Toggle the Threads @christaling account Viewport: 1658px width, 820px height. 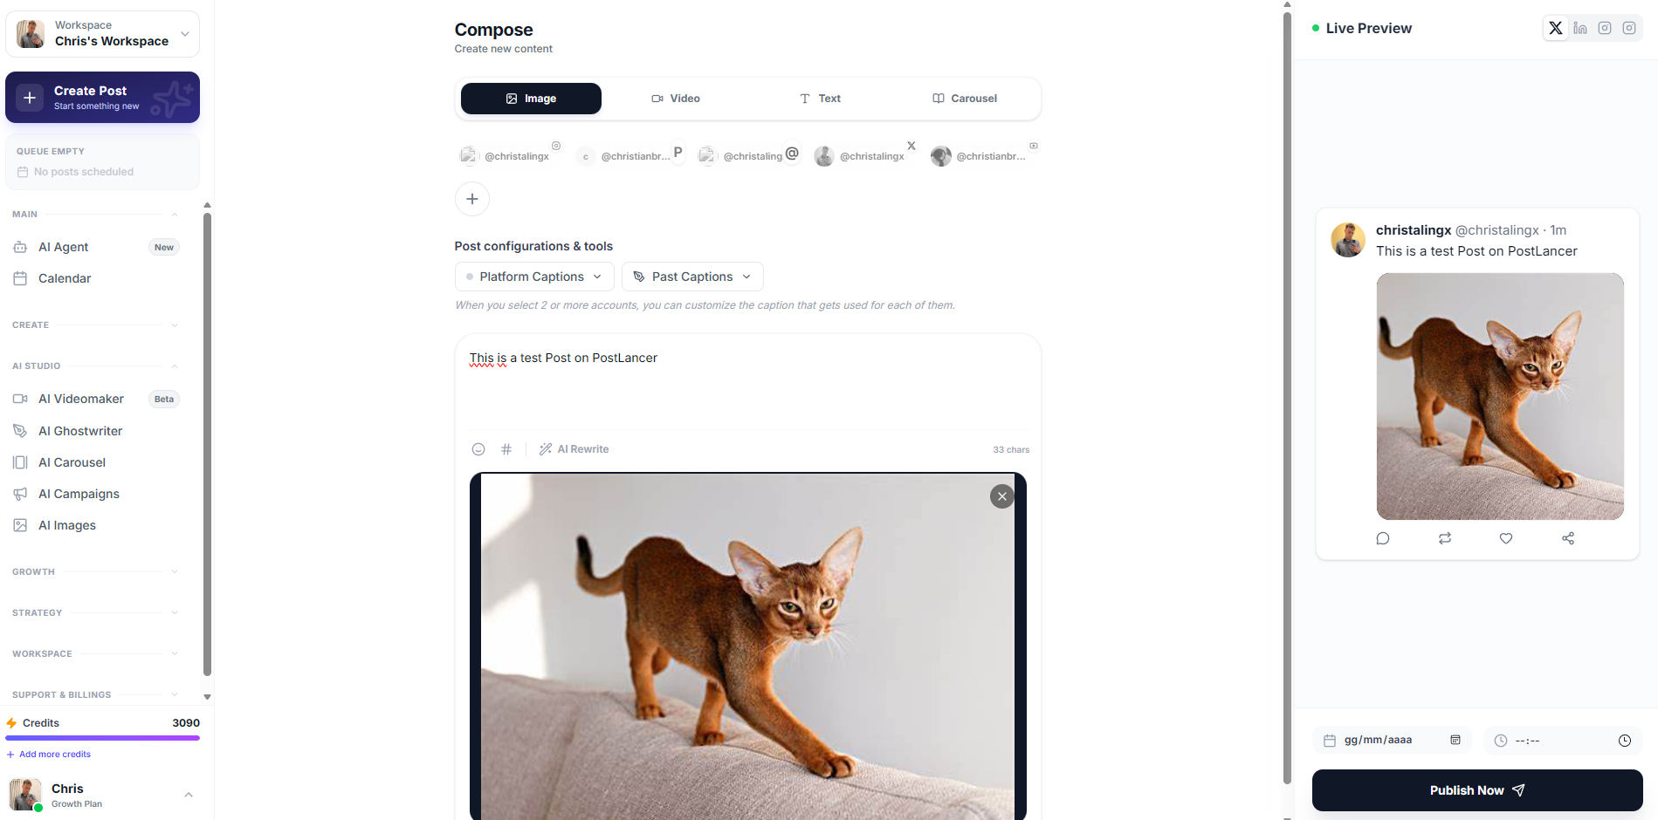(750, 155)
